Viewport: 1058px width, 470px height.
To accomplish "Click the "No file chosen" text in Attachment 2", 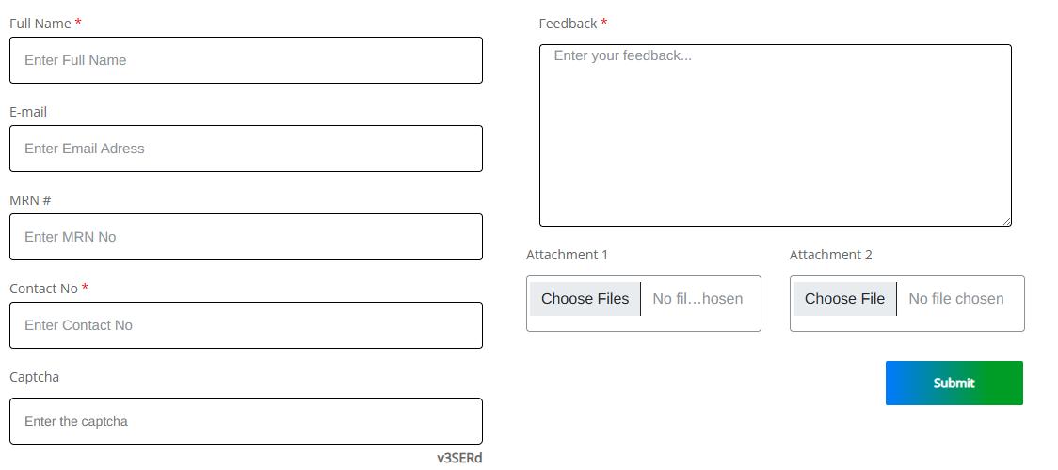I will point(955,299).
